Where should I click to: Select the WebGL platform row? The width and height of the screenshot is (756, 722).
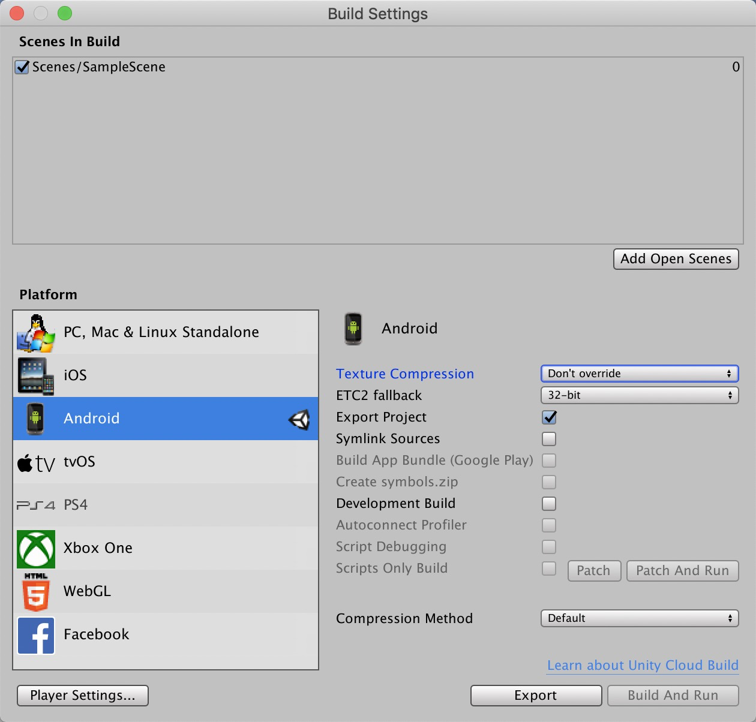(x=166, y=591)
